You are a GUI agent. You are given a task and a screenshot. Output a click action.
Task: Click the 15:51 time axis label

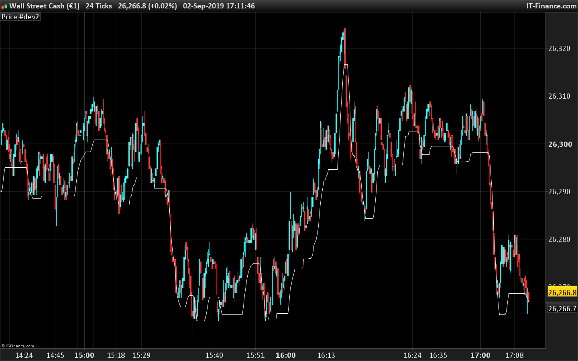(x=256, y=355)
